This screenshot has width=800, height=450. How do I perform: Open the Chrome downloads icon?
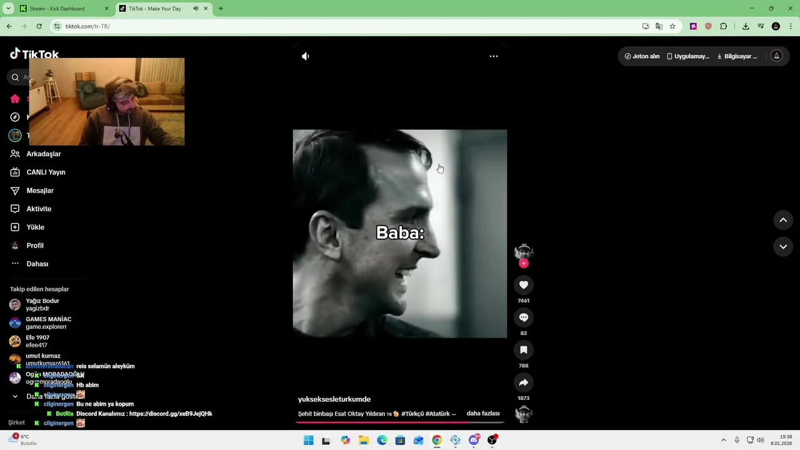[746, 26]
